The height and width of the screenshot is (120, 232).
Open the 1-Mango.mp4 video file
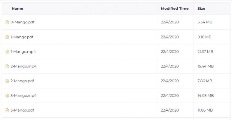pyautogui.click(x=23, y=52)
